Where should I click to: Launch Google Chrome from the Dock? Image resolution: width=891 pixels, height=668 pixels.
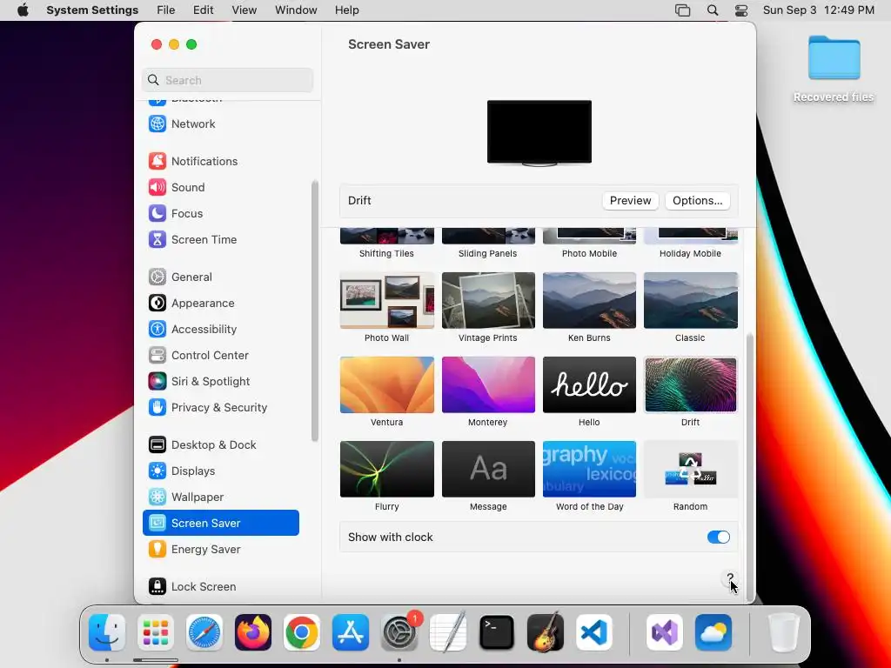tap(301, 632)
